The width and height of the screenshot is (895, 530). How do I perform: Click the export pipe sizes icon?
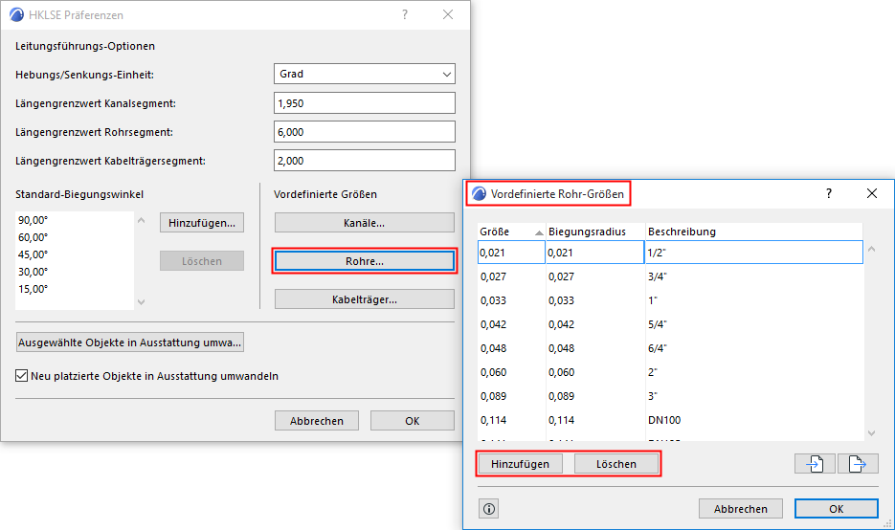[x=858, y=464]
